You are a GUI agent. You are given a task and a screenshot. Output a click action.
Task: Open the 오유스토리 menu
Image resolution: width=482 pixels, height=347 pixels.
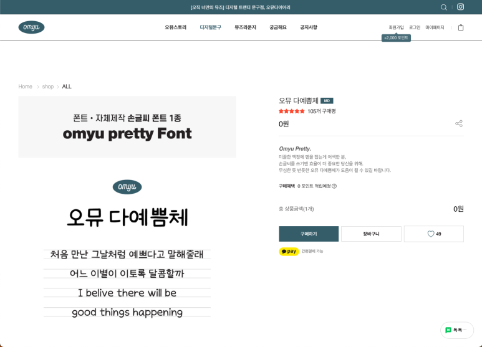[x=175, y=27]
